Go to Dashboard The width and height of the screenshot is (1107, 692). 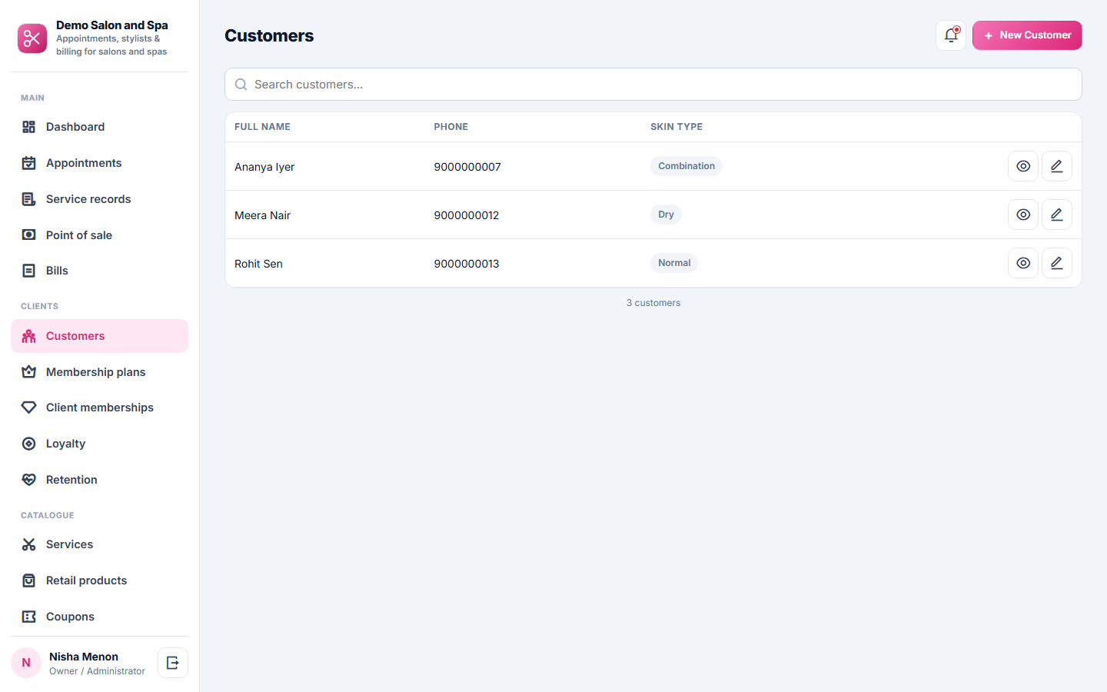click(99, 127)
